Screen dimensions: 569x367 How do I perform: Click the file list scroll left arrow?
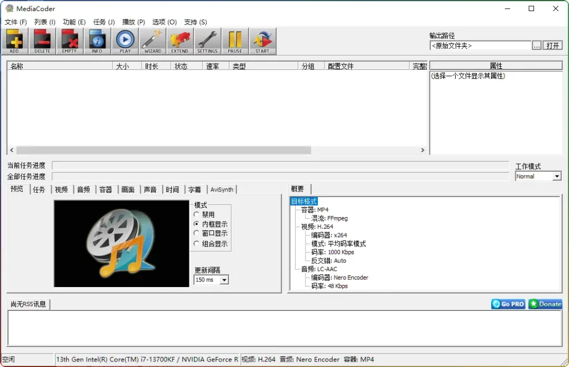tap(12, 150)
